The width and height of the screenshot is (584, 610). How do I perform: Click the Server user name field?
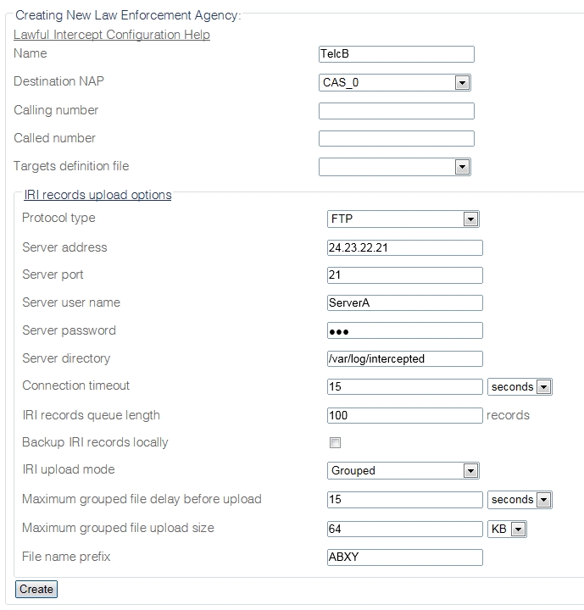pos(404,302)
